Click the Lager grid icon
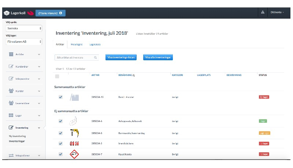 tap(11, 115)
